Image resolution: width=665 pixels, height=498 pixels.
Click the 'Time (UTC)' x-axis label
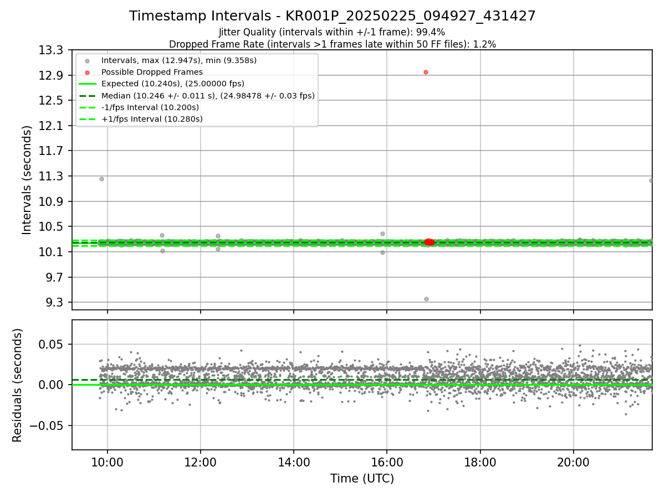tap(362, 479)
